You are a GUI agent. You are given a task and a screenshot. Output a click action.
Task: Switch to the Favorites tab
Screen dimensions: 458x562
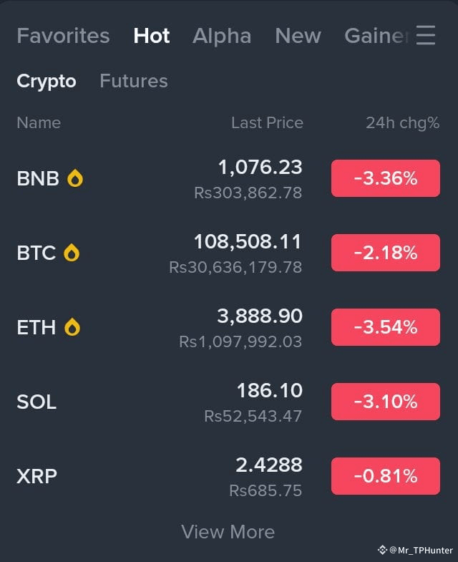coord(63,36)
